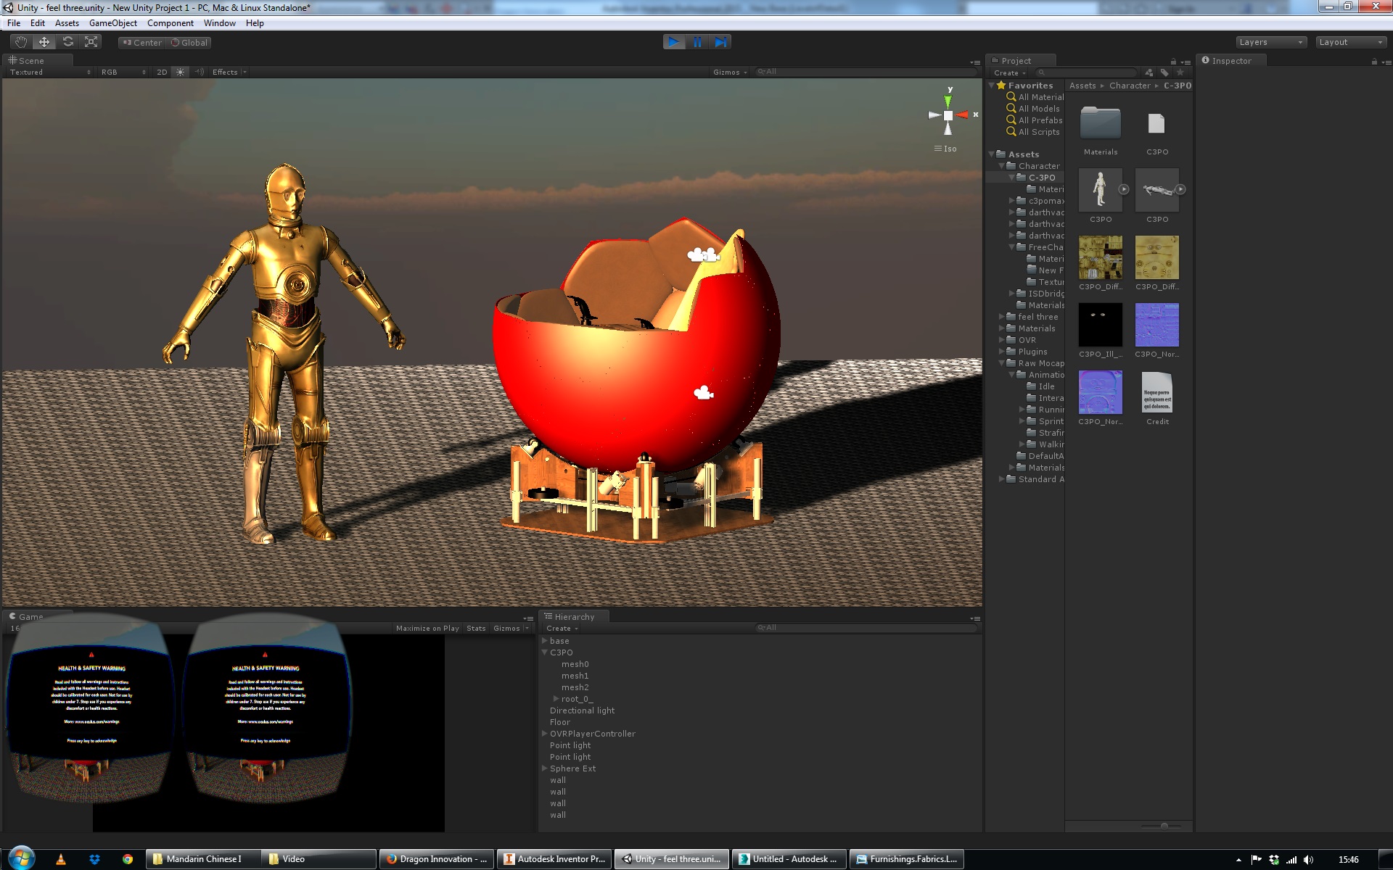1393x870 pixels.
Task: Select the C3PO model asset thumbnail
Action: [x=1101, y=190]
